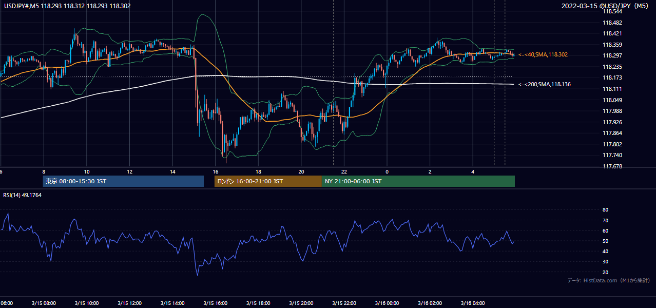Click hour label 20 under price chart
This screenshot has width=656, height=308.
click(x=301, y=172)
